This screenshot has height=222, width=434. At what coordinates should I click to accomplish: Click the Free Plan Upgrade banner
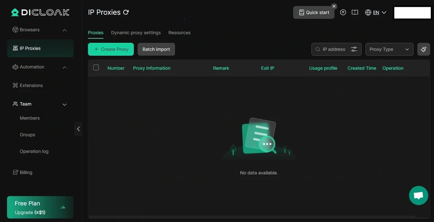pos(40,208)
